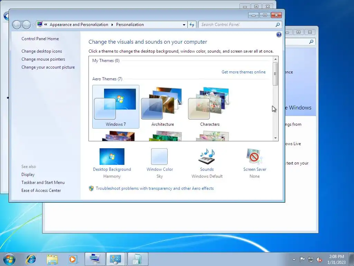Minimize the Personalization window
Image resolution: width=354 pixels, height=266 pixels.
point(253,15)
